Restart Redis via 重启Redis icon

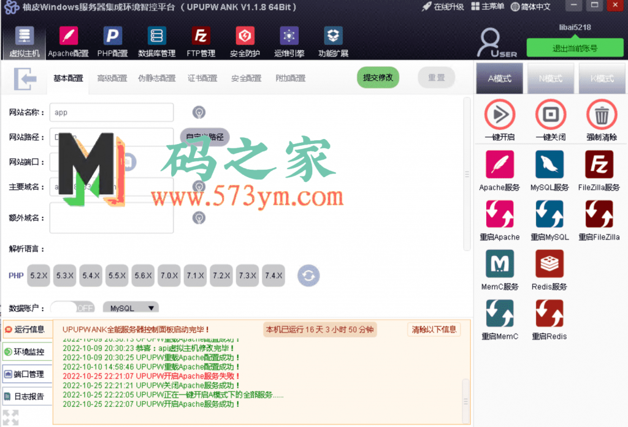[x=549, y=313]
